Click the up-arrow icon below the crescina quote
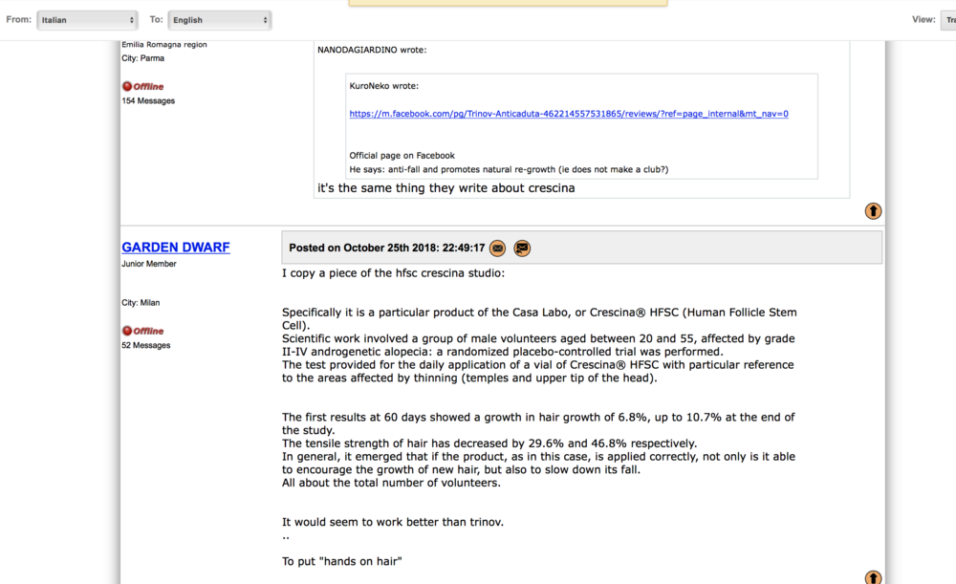This screenshot has width=956, height=584. 873,211
